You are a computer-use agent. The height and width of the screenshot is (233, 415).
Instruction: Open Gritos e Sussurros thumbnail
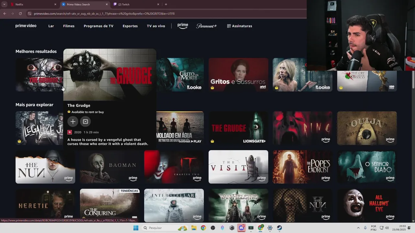click(x=238, y=75)
